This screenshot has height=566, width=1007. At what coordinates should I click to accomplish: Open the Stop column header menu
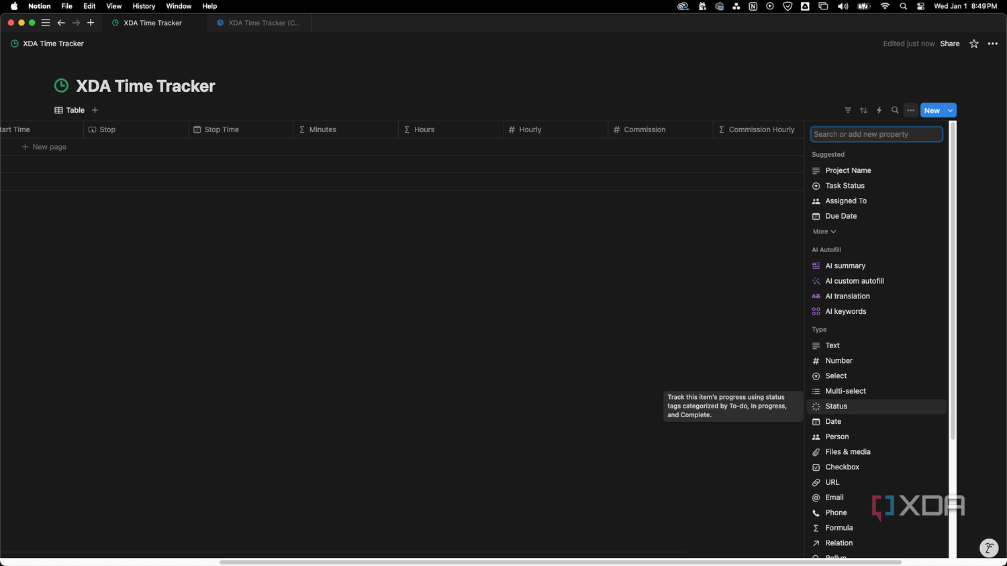point(136,129)
